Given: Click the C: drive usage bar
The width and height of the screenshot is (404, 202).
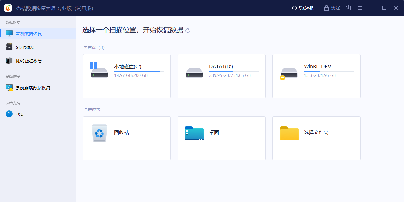Looking at the screenshot, I should pos(139,71).
